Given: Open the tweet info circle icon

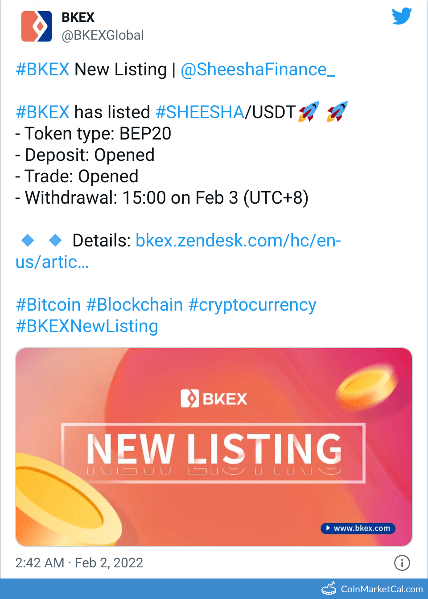Looking at the screenshot, I should pyautogui.click(x=402, y=563).
